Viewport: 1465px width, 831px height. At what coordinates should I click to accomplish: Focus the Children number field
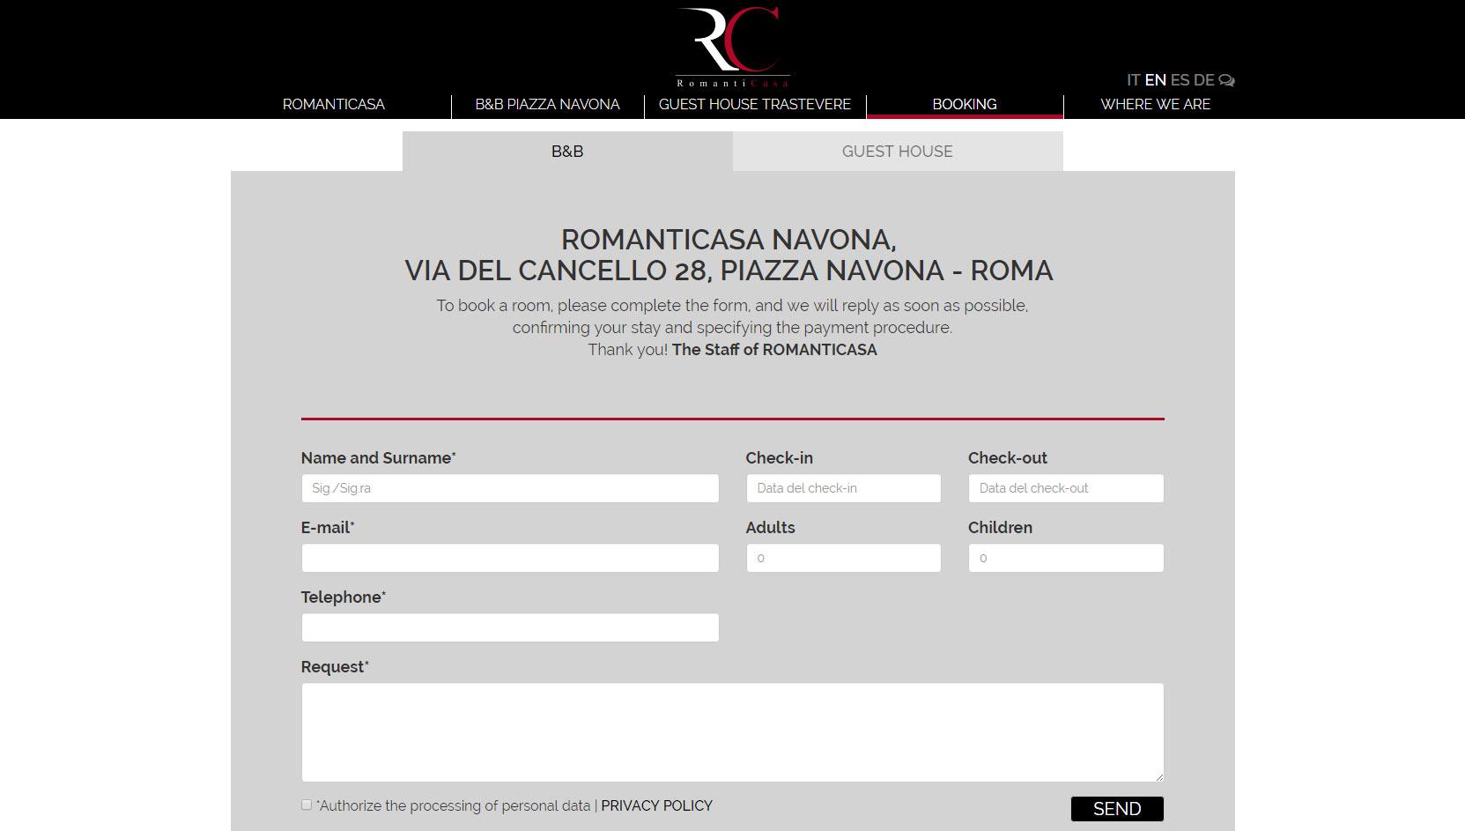point(1066,558)
